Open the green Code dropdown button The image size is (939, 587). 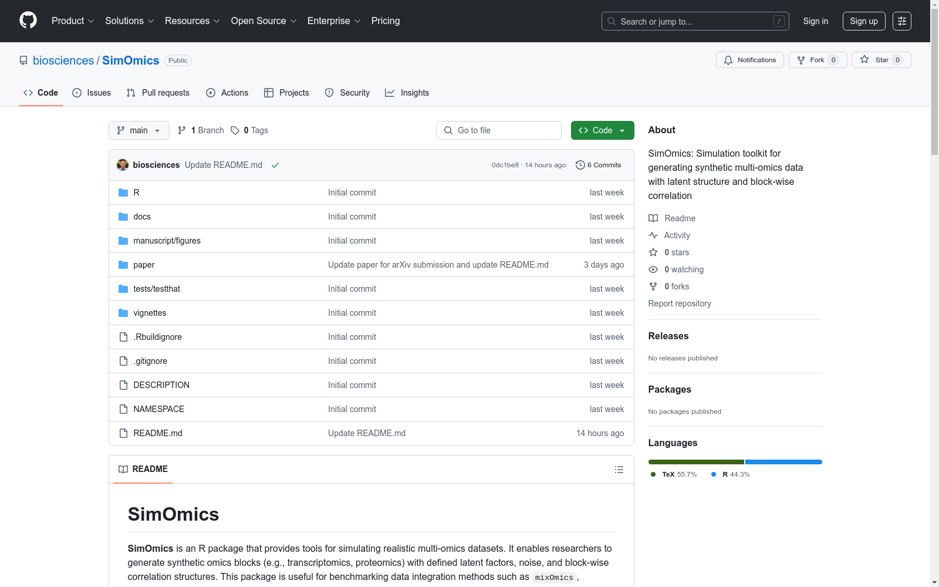(602, 130)
